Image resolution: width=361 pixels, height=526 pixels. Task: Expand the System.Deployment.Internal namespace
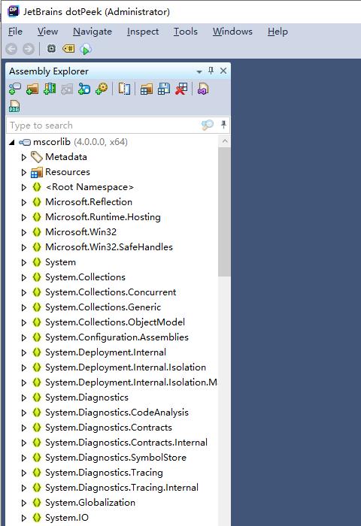pyautogui.click(x=23, y=352)
